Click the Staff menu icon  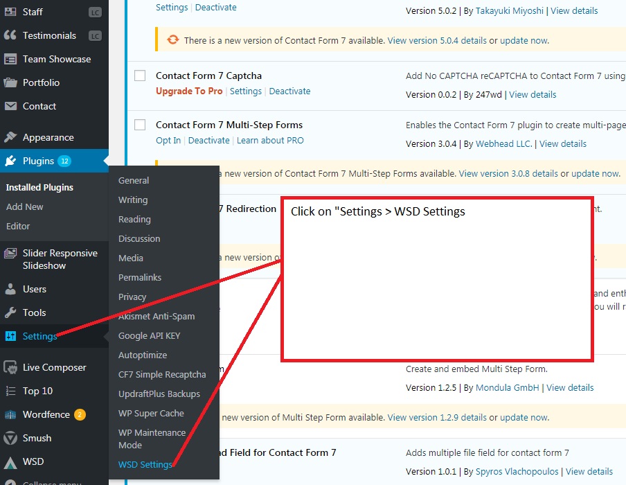(10, 12)
